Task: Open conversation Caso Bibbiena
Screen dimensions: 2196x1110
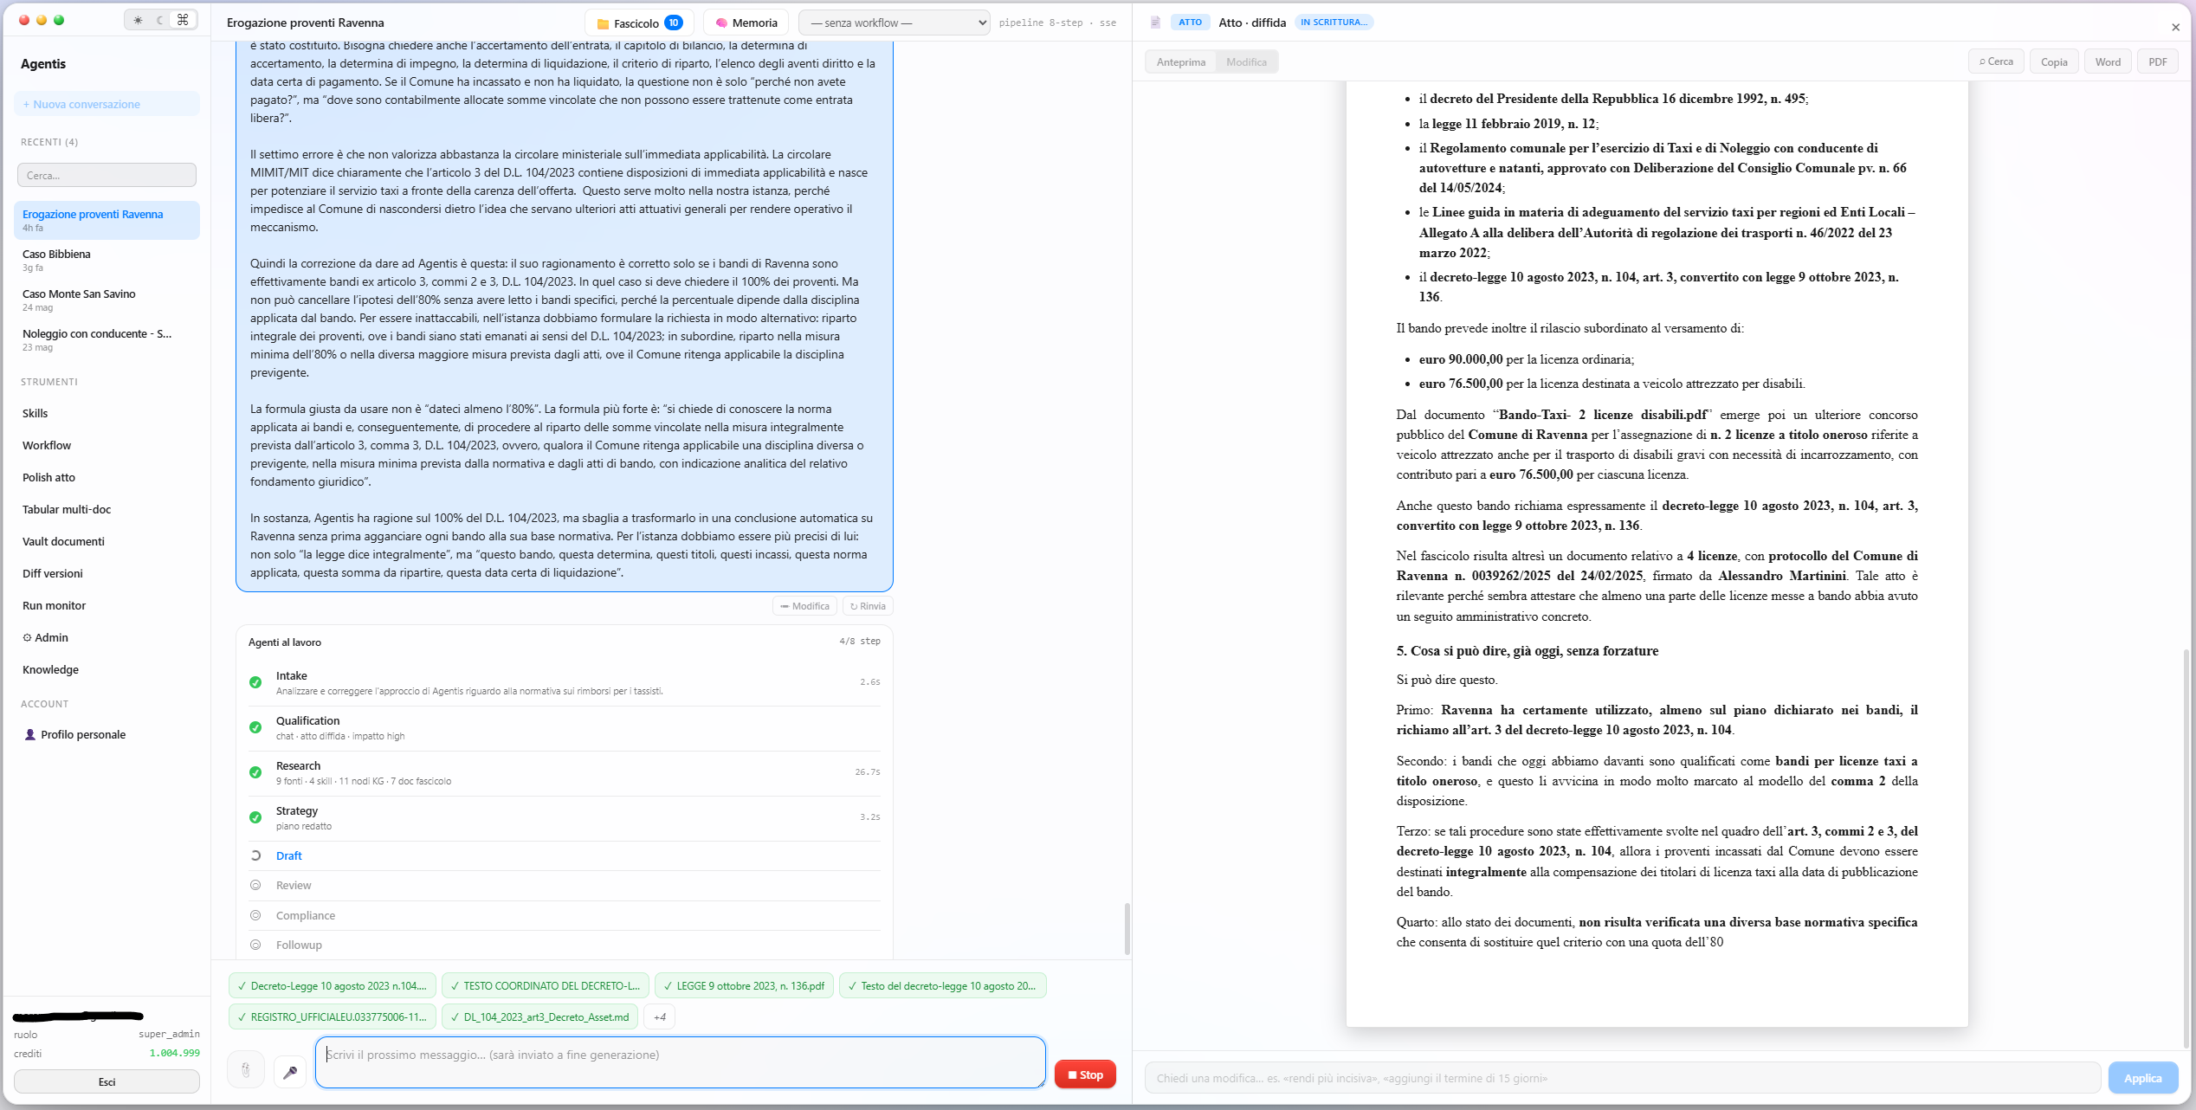Action: 107,260
